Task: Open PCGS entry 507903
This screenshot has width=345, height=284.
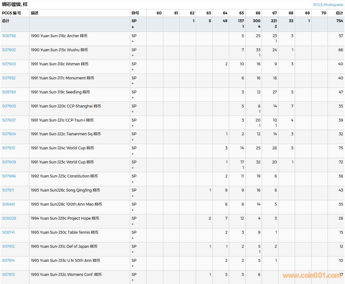Action: [9, 64]
